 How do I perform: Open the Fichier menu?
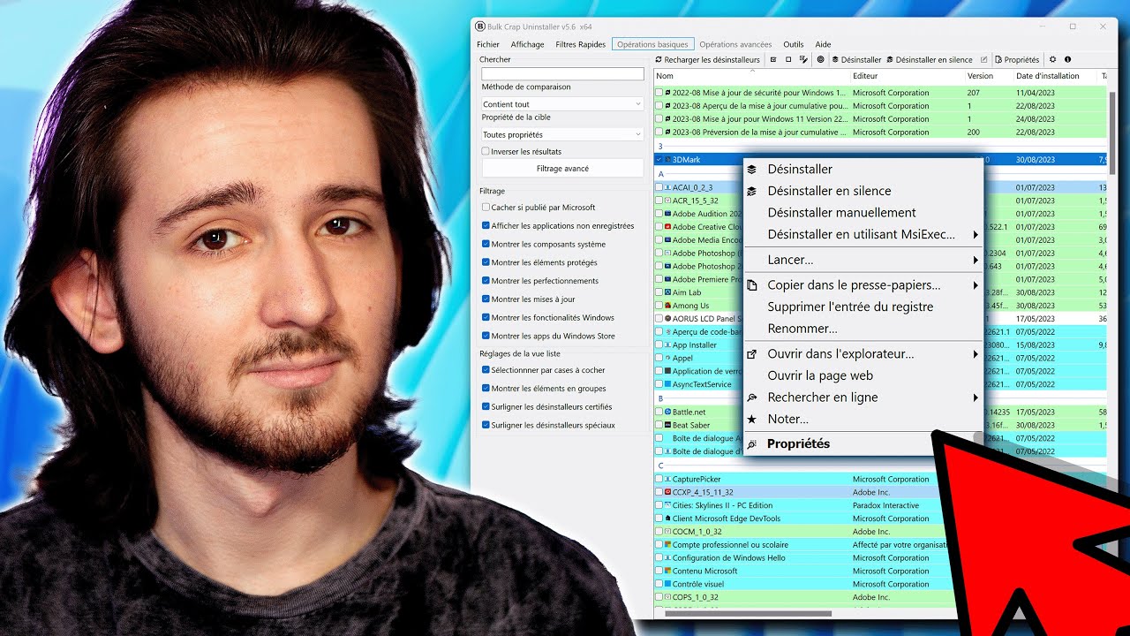coord(488,44)
